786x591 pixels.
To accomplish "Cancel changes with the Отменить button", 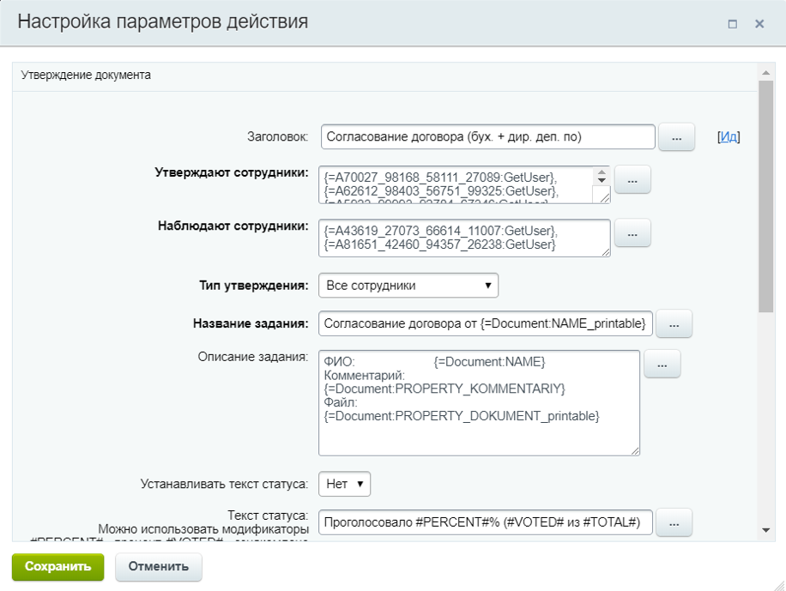I will click(x=159, y=567).
